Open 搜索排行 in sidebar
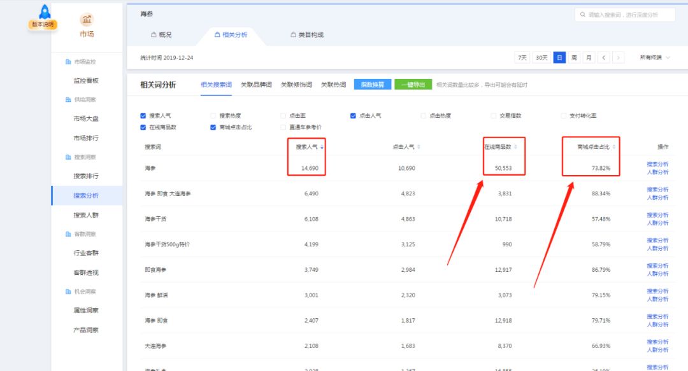 click(86, 176)
